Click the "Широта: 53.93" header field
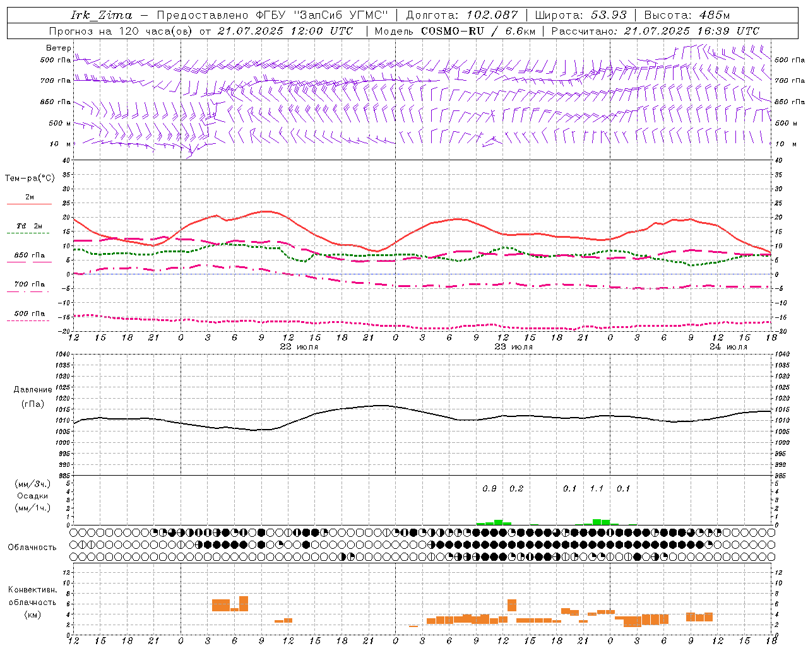 point(581,15)
